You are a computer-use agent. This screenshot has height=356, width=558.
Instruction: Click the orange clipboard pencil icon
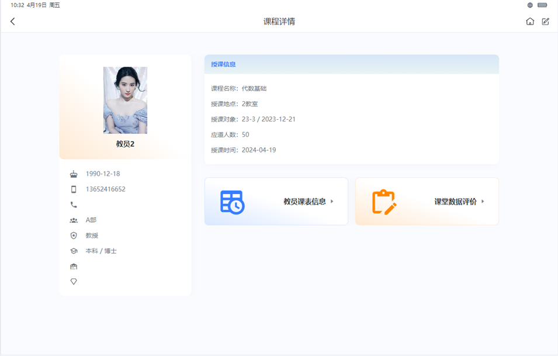point(384,202)
